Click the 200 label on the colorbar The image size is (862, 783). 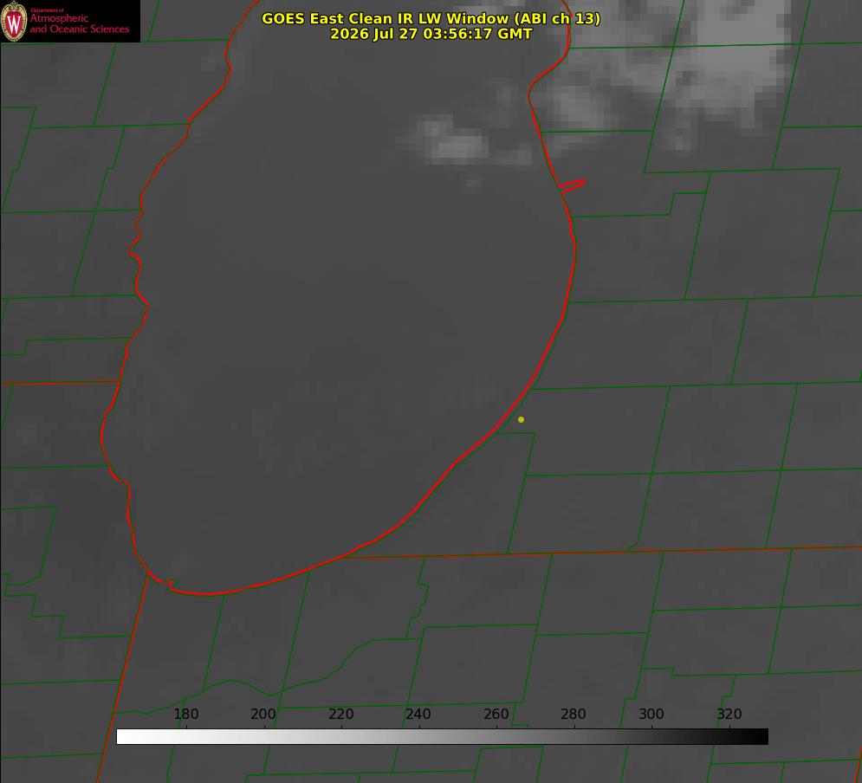[x=262, y=714]
